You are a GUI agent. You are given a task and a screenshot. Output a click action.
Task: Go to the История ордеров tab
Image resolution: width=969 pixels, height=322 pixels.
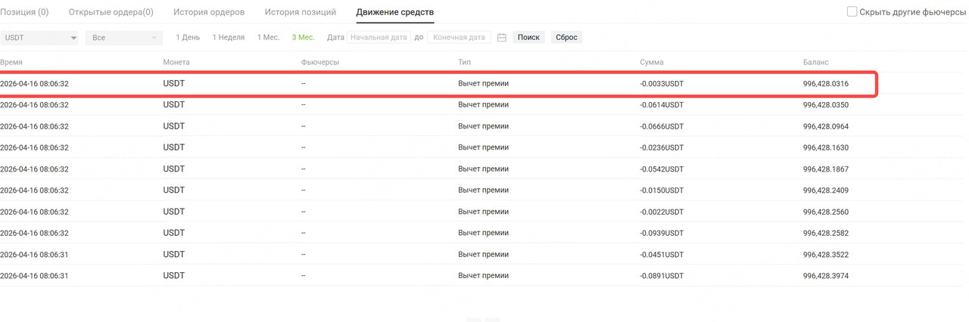point(209,12)
